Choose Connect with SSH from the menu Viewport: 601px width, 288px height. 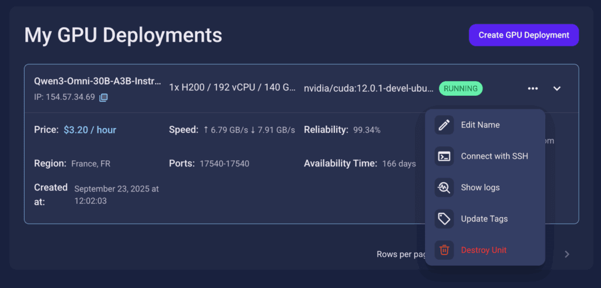point(494,156)
